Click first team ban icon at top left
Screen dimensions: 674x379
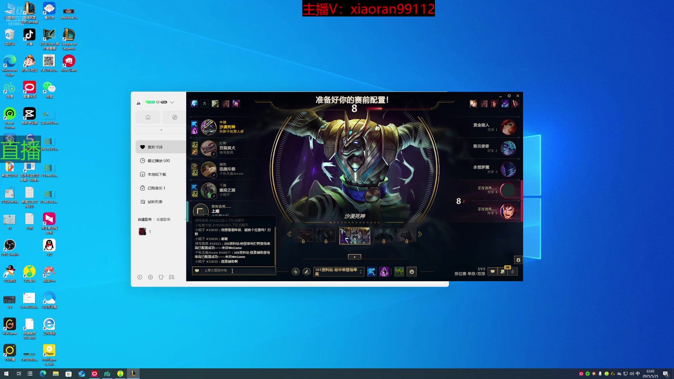pyautogui.click(x=194, y=104)
